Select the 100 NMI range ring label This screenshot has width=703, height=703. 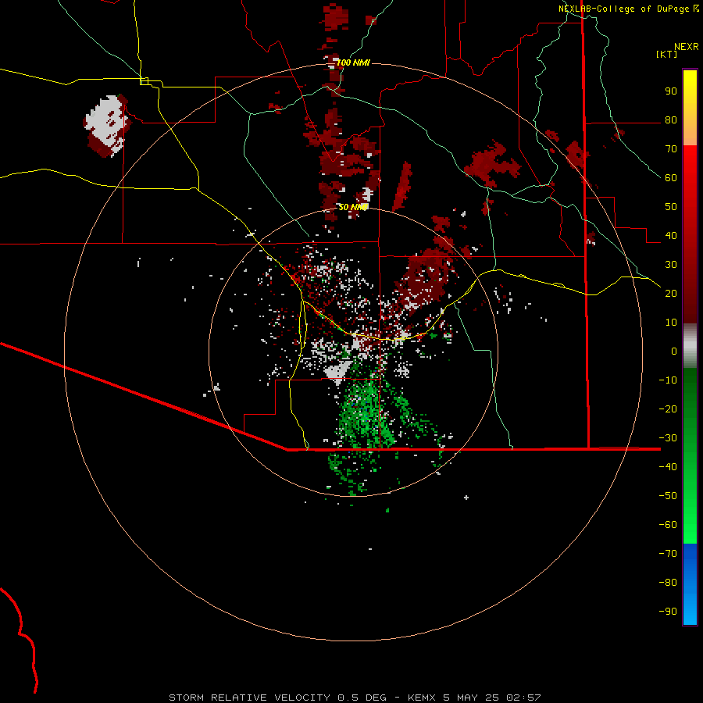click(x=353, y=62)
